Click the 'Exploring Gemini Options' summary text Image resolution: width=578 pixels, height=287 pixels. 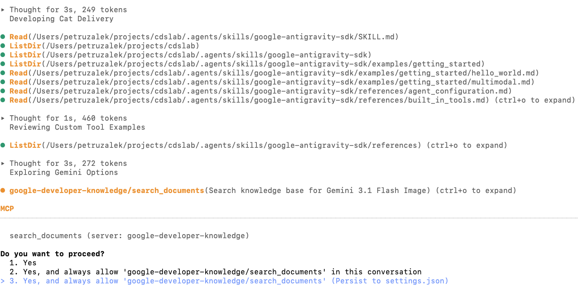(x=64, y=172)
